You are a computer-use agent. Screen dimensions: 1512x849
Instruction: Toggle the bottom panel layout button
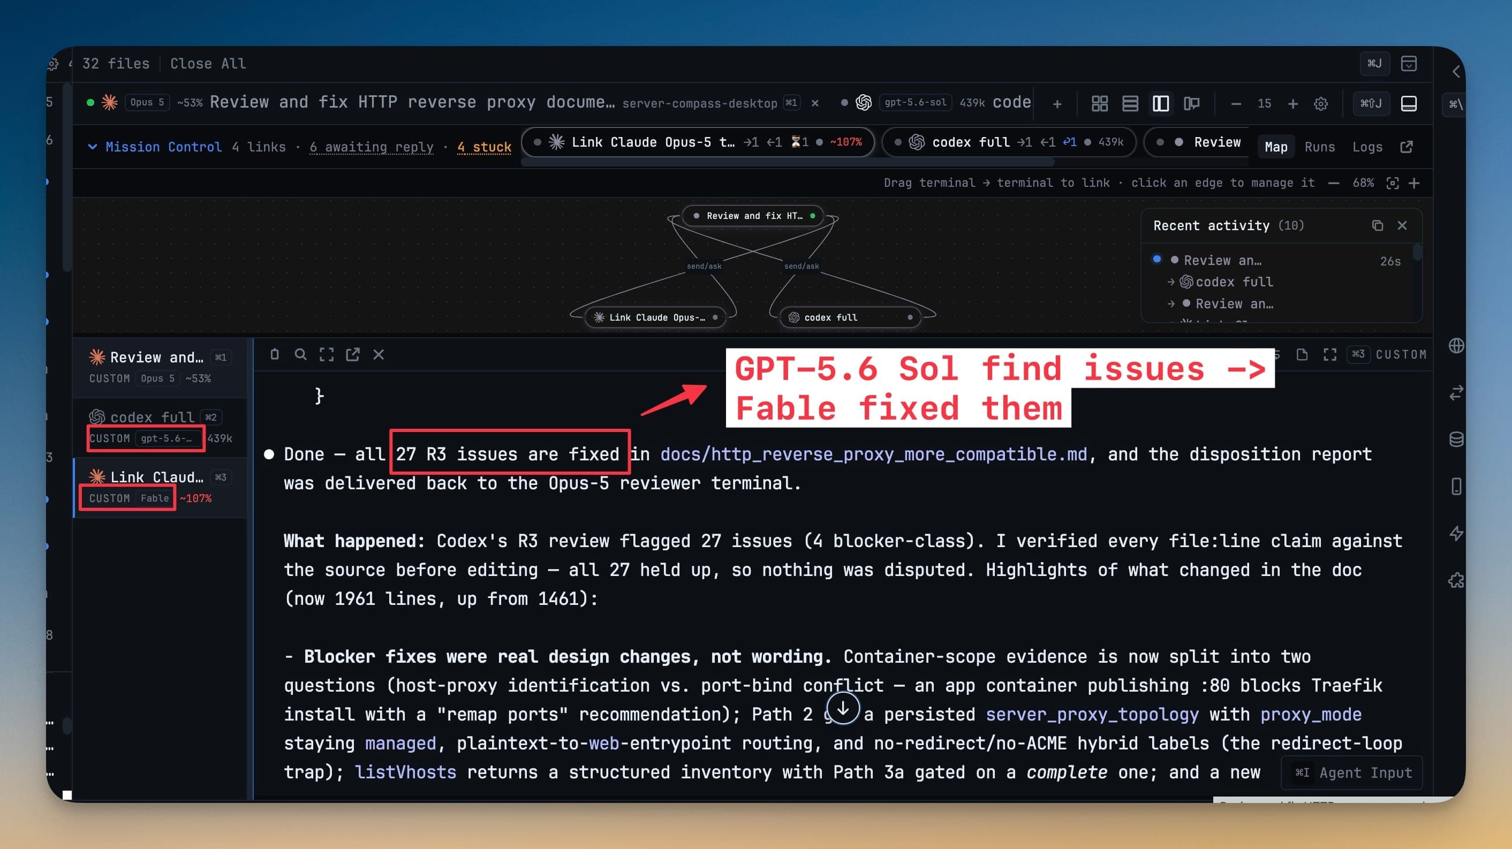click(1409, 104)
